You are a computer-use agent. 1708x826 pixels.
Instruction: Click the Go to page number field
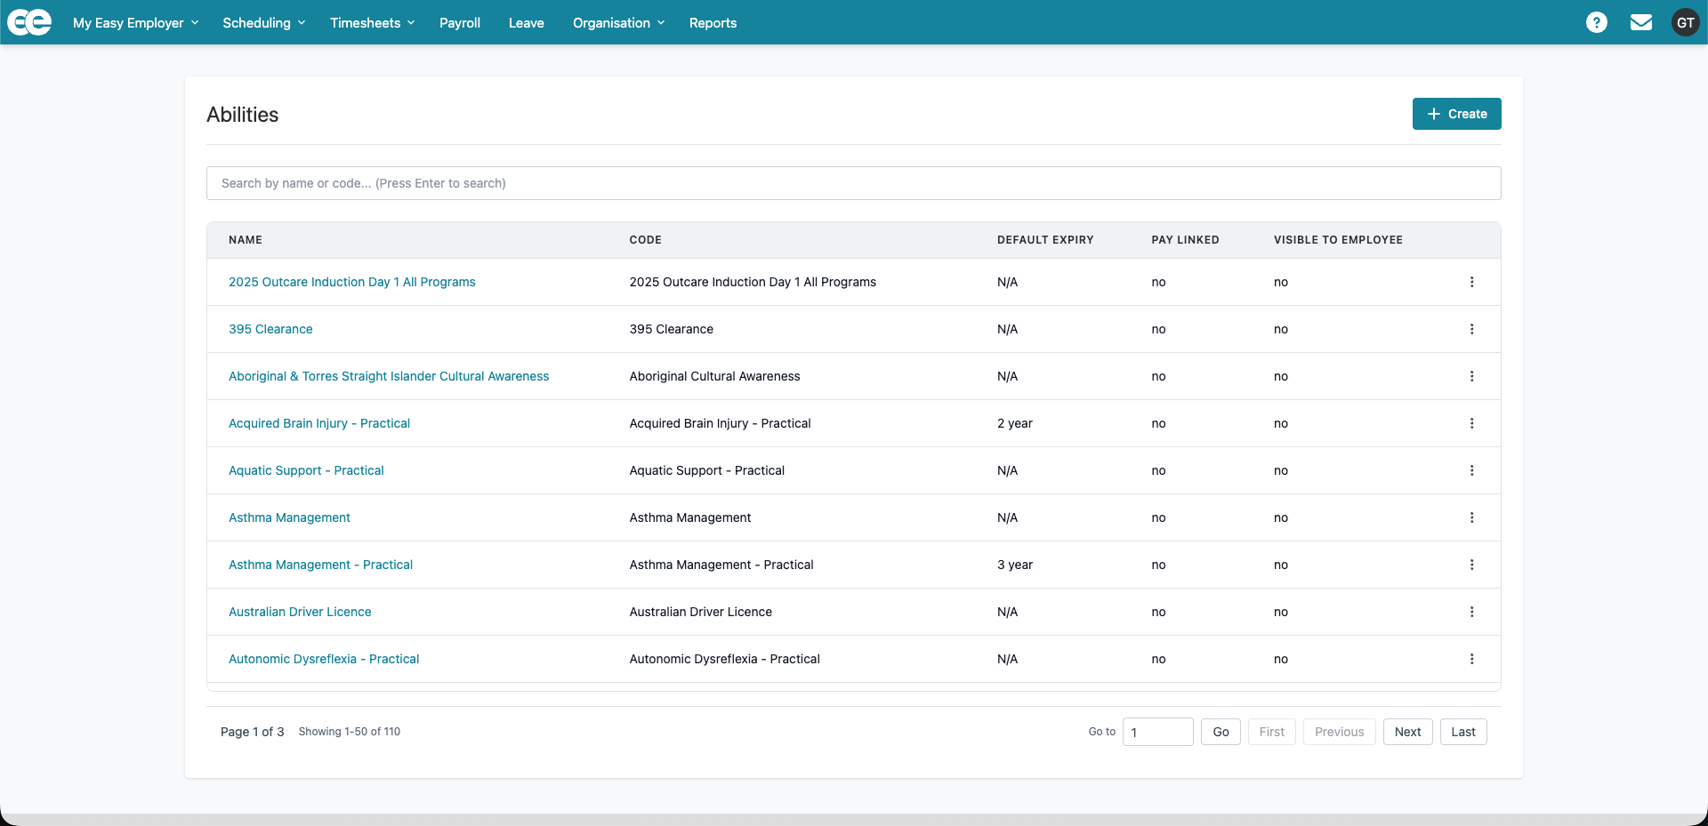(1158, 732)
